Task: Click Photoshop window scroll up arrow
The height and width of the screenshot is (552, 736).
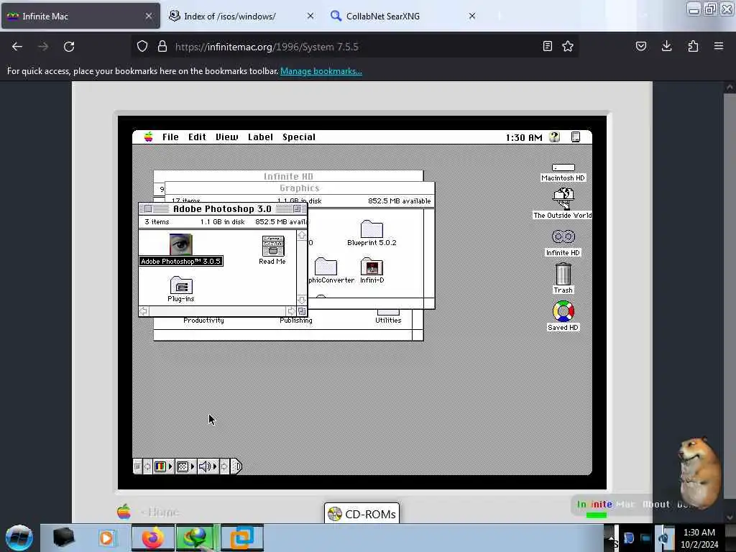Action: [x=302, y=236]
